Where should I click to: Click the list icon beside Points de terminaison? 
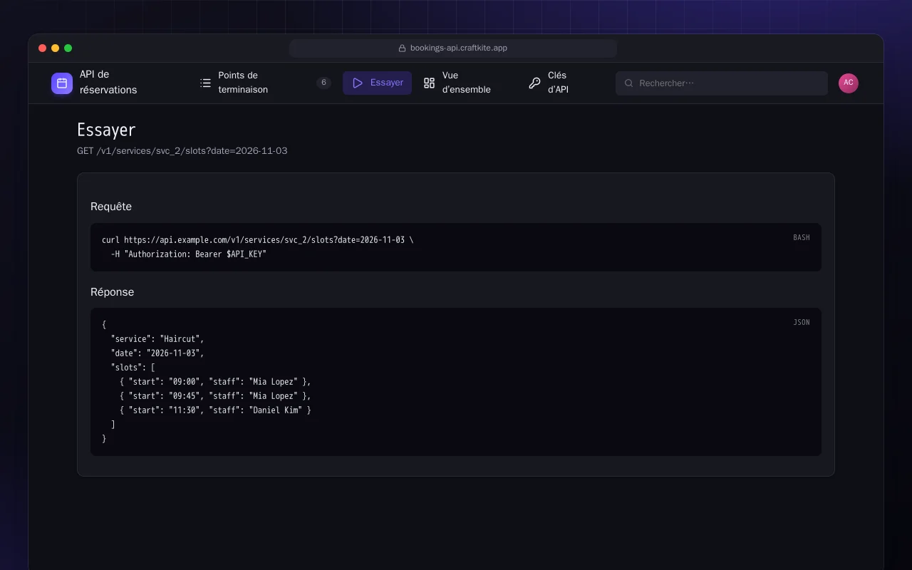click(x=205, y=83)
